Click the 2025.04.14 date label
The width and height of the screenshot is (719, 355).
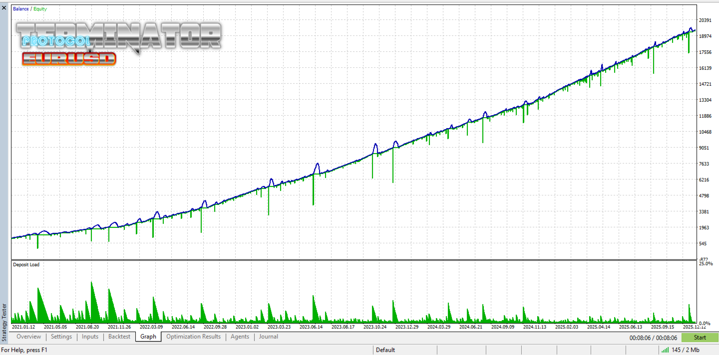coord(598,327)
